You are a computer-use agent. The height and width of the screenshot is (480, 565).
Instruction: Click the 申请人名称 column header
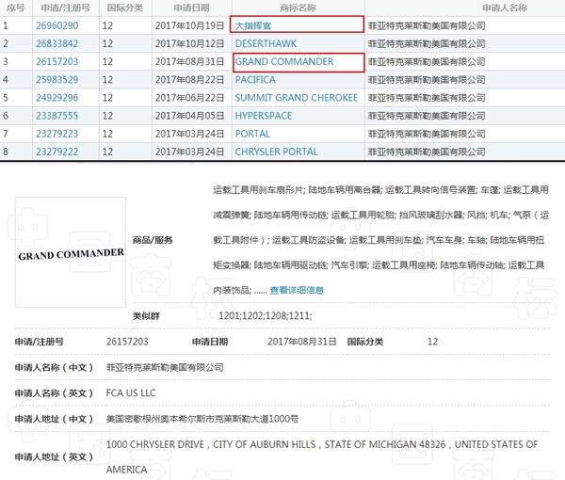505,8
